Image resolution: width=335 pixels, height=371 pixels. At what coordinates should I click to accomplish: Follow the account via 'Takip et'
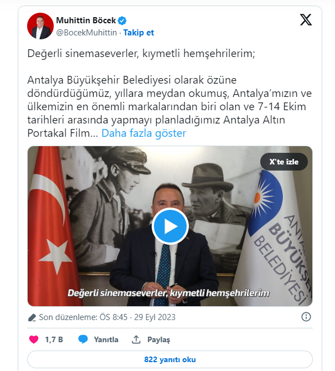pos(138,33)
